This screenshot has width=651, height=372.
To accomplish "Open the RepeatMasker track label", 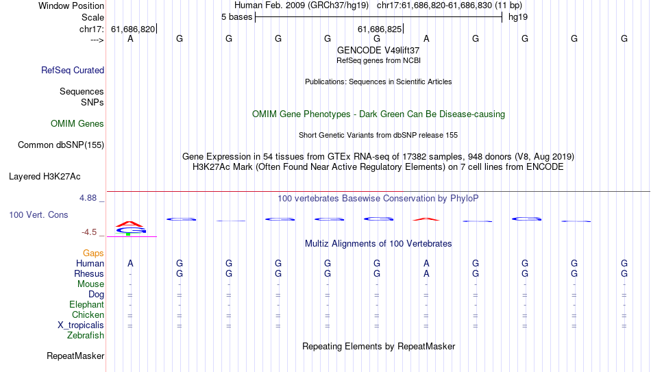I will pyautogui.click(x=75, y=356).
